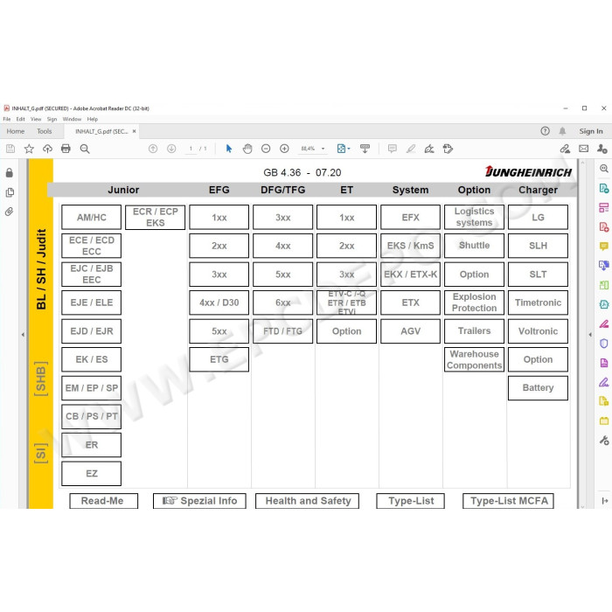
Task: Open the EM / EP / SP box
Action: (91, 388)
